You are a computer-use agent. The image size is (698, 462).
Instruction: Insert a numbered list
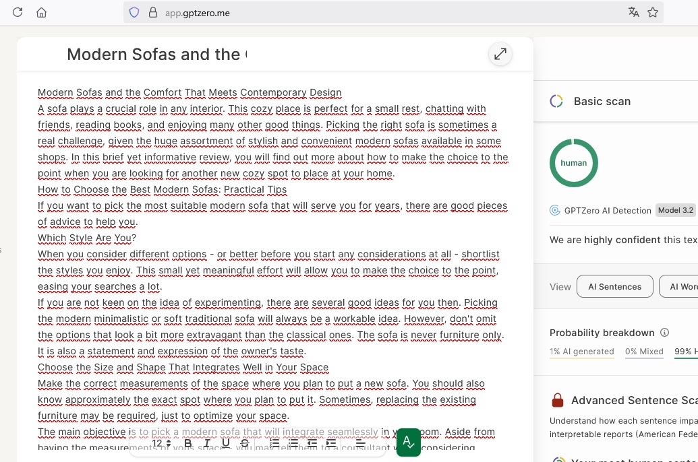tap(274, 443)
